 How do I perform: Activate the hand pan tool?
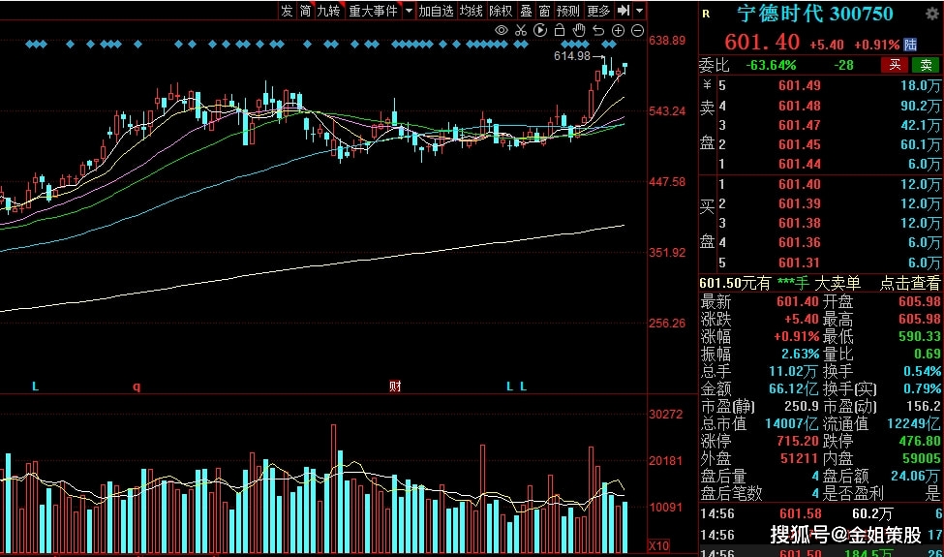(579, 30)
